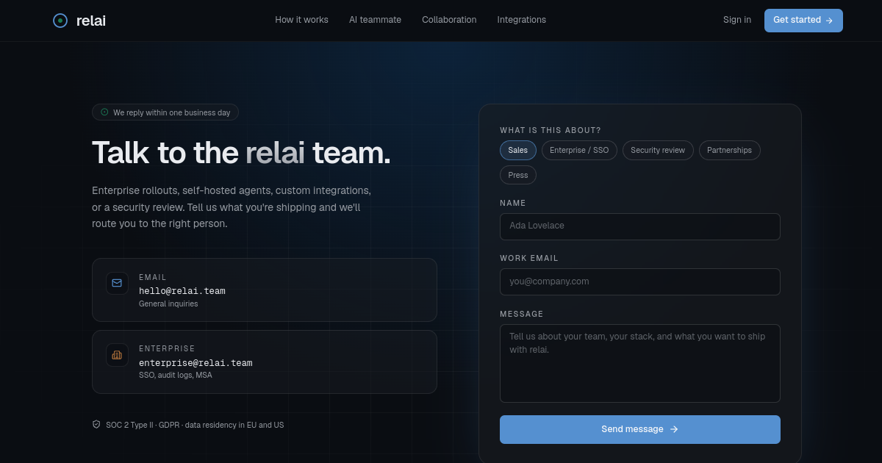
Task: Click the 'We reply within one business day' badge
Action: coord(165,112)
